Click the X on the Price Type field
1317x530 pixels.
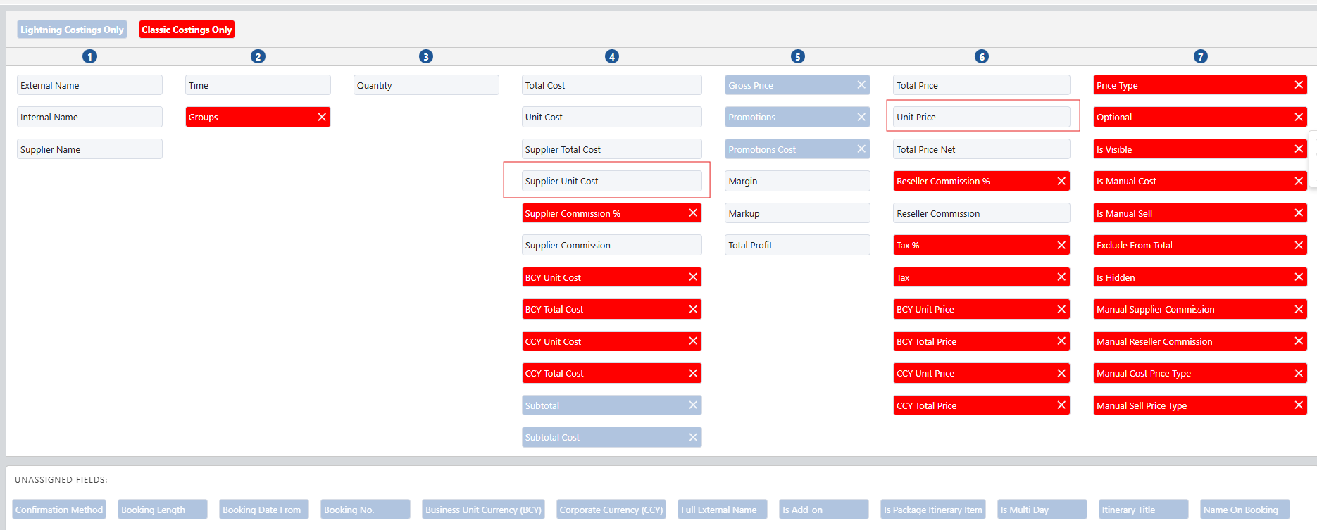(x=1299, y=85)
